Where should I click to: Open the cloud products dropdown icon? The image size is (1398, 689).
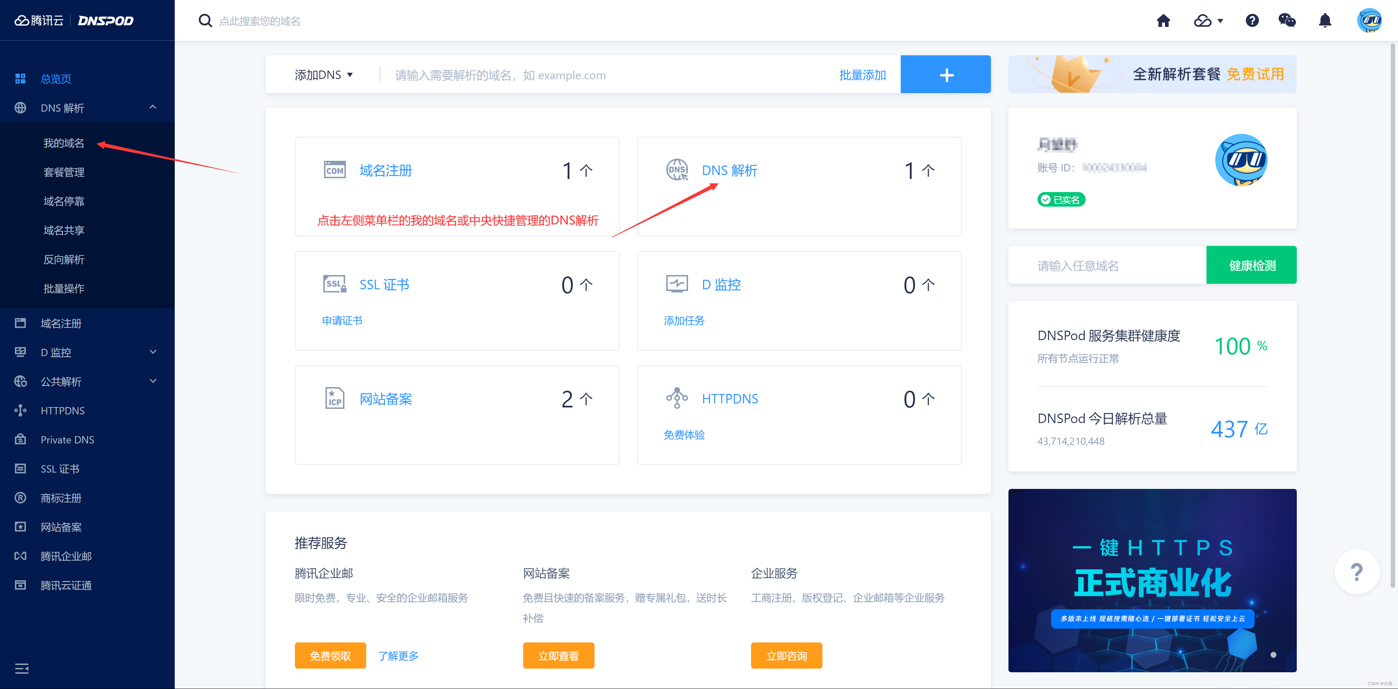(1208, 21)
